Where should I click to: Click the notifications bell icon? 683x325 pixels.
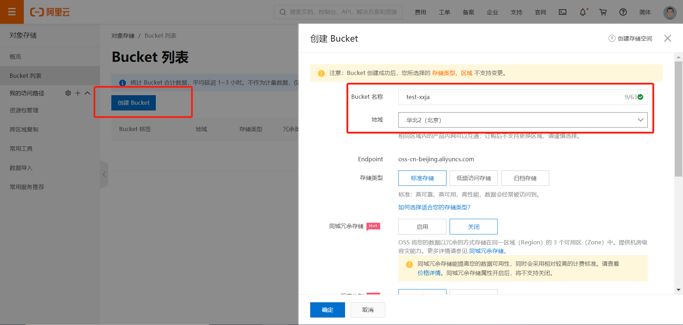(583, 12)
